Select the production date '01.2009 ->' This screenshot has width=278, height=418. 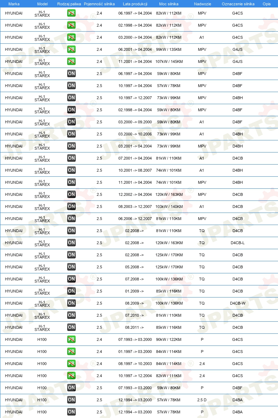point(134,291)
